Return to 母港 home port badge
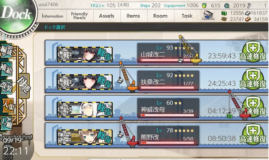Image resolution: width=269 pixels, height=160 pixels. pos(24,86)
